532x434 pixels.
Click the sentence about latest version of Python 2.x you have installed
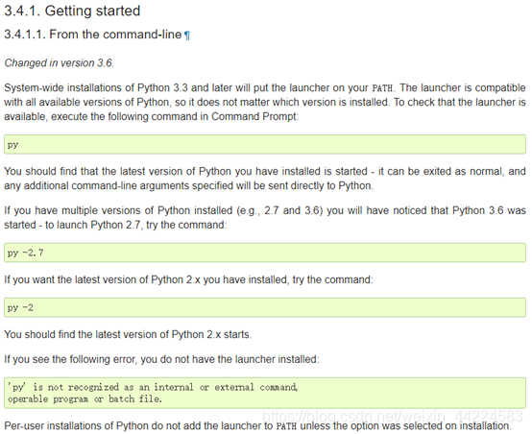tap(188, 279)
